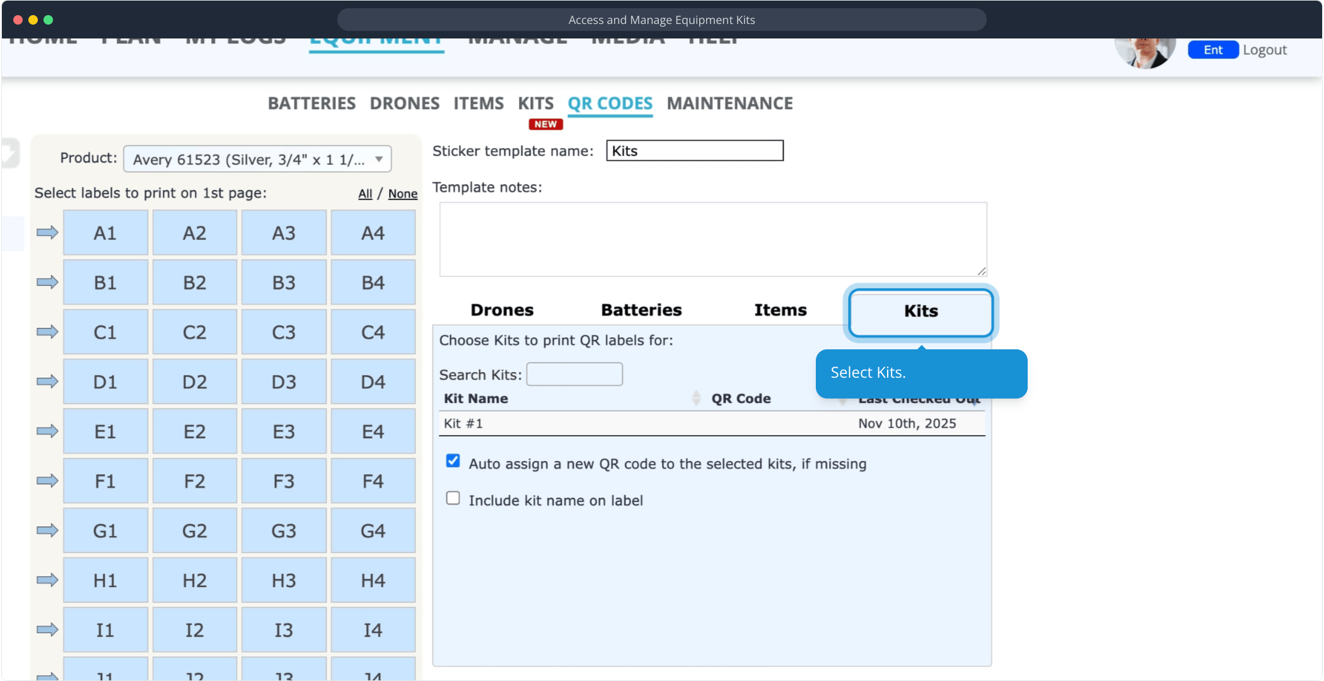Switch to the Batteries sticker tab
Screen dimensions: 1324x681
pos(641,310)
